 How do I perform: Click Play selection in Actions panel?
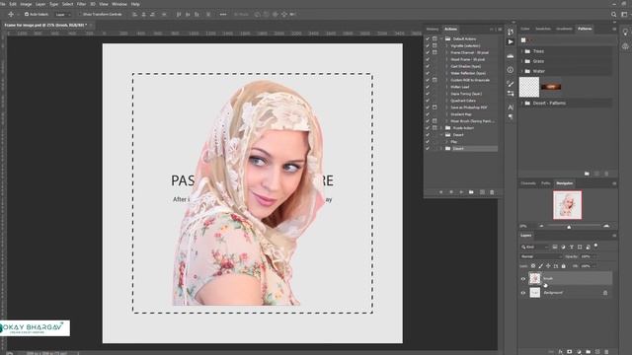pyautogui.click(x=461, y=192)
